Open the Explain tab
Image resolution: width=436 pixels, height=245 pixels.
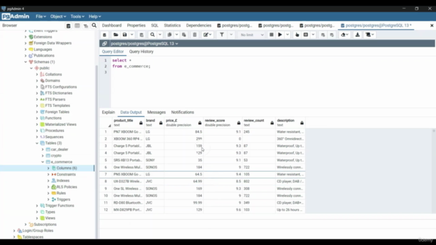[x=108, y=112]
